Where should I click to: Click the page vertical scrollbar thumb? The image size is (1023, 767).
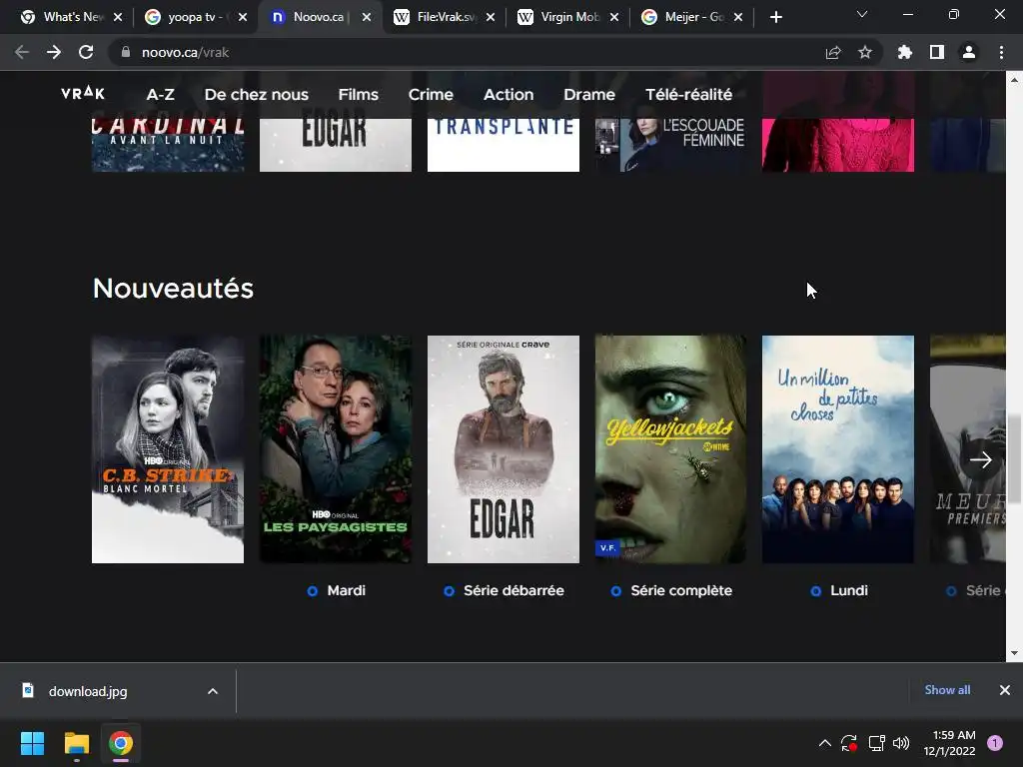tap(1014, 459)
